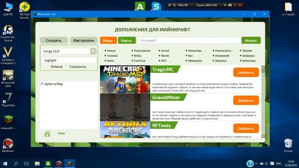
Task: Click the Skype icon at the top
Action: coord(156,7)
